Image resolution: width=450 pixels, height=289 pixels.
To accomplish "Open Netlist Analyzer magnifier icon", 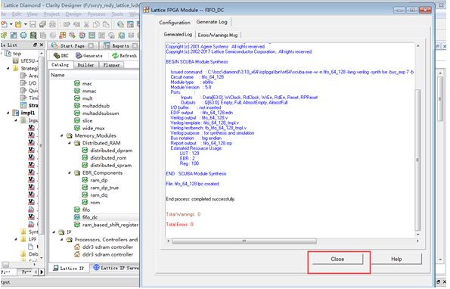I will point(33,36).
